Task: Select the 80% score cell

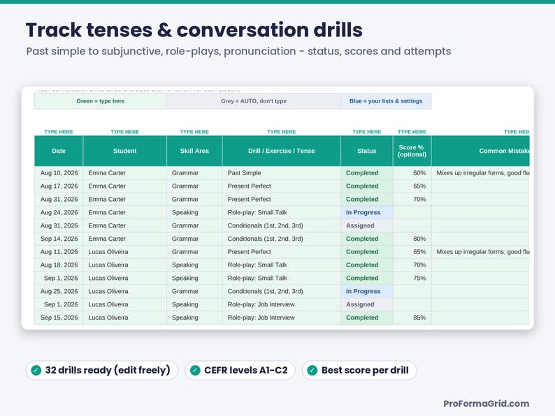Action: [x=412, y=239]
